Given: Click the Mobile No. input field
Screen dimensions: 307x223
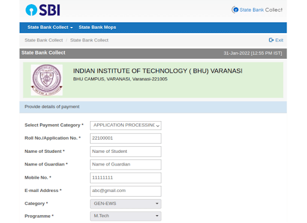Looking at the screenshot, I should (x=125, y=178).
